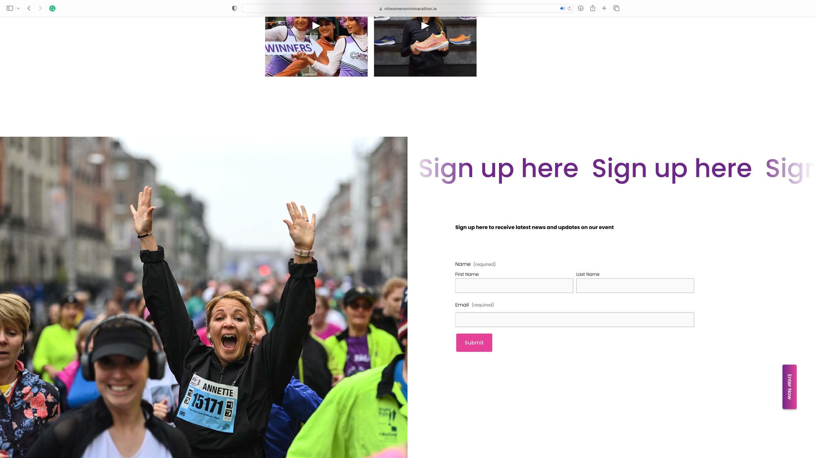
Task: Open the Share icon in the toolbar
Action: click(593, 8)
